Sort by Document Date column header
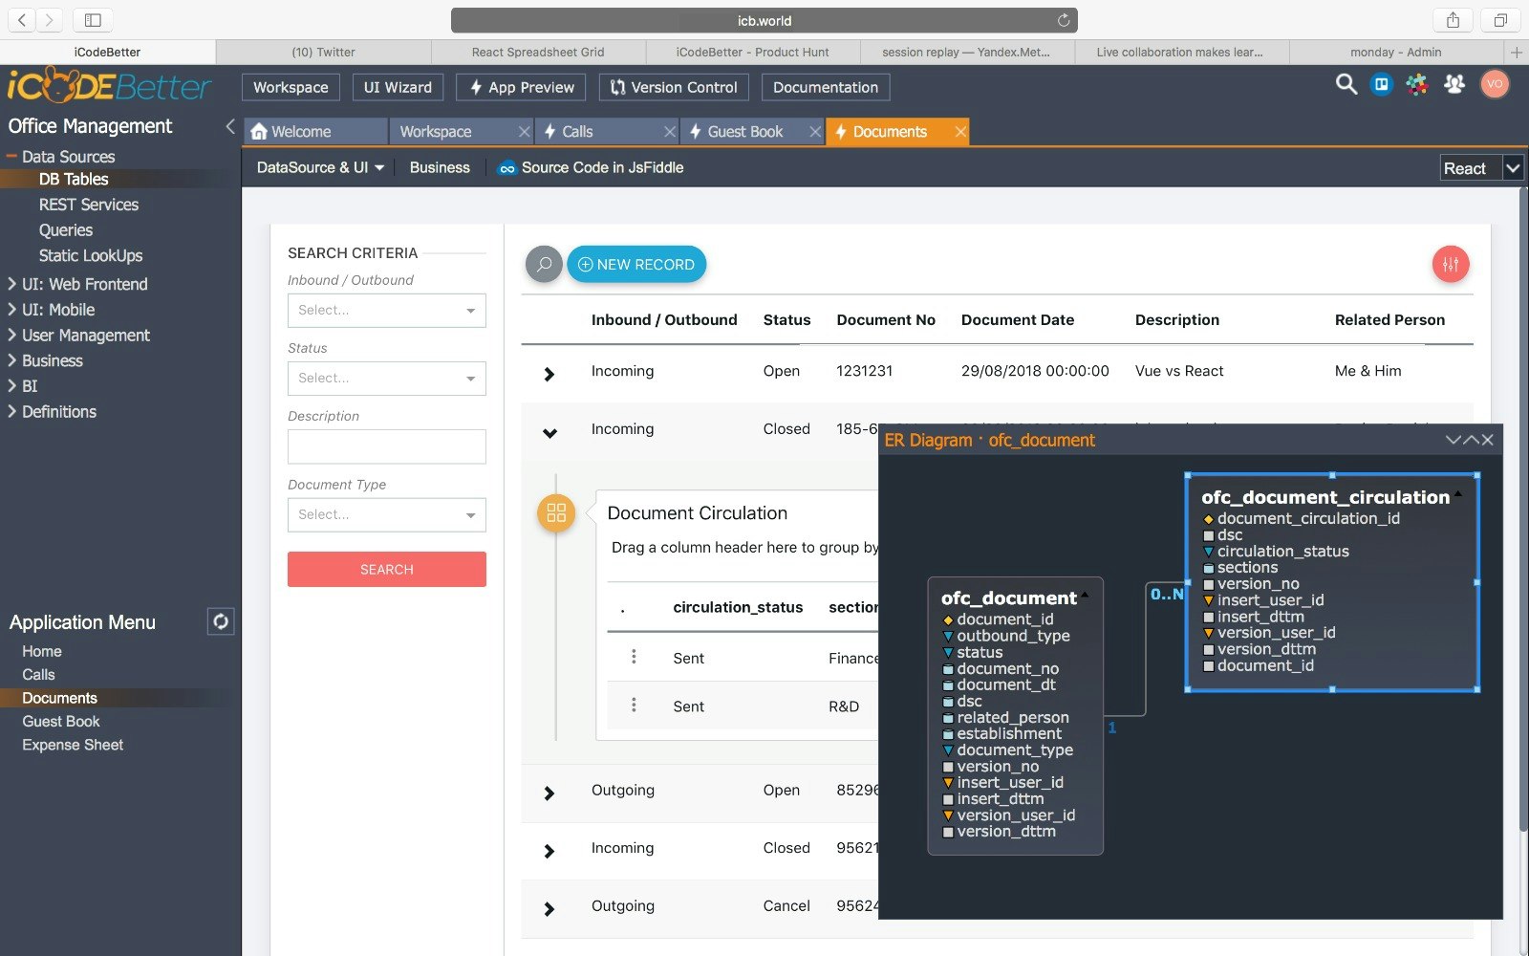Viewport: 1529px width, 956px height. tap(1018, 319)
